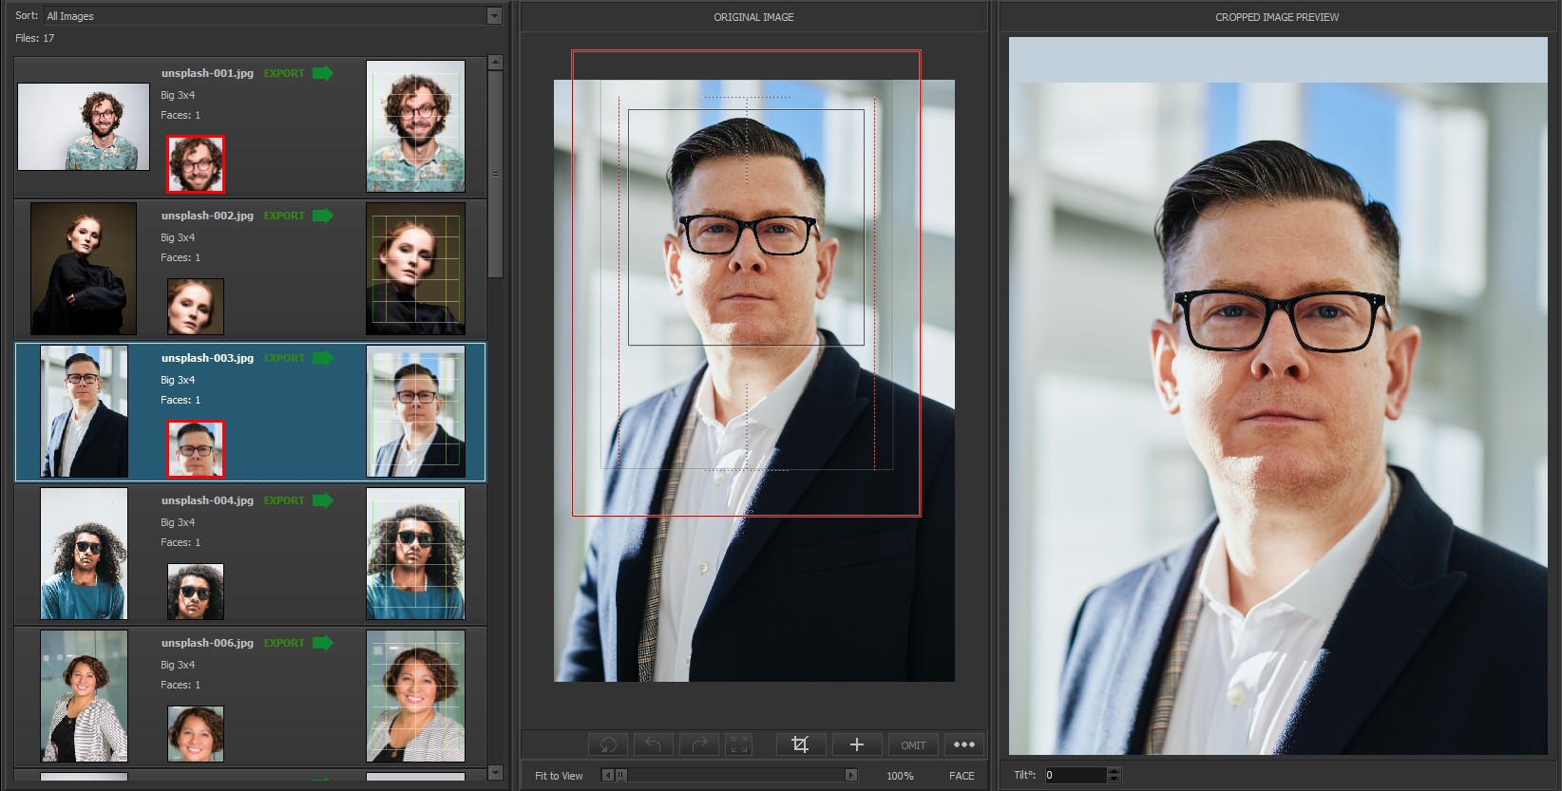Viewport: 1562px width, 791px height.
Task: Click the plus add crop icon
Action: tap(856, 744)
